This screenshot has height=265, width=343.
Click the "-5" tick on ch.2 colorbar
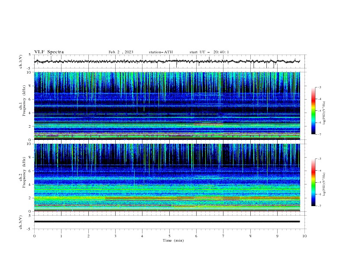click(319, 182)
